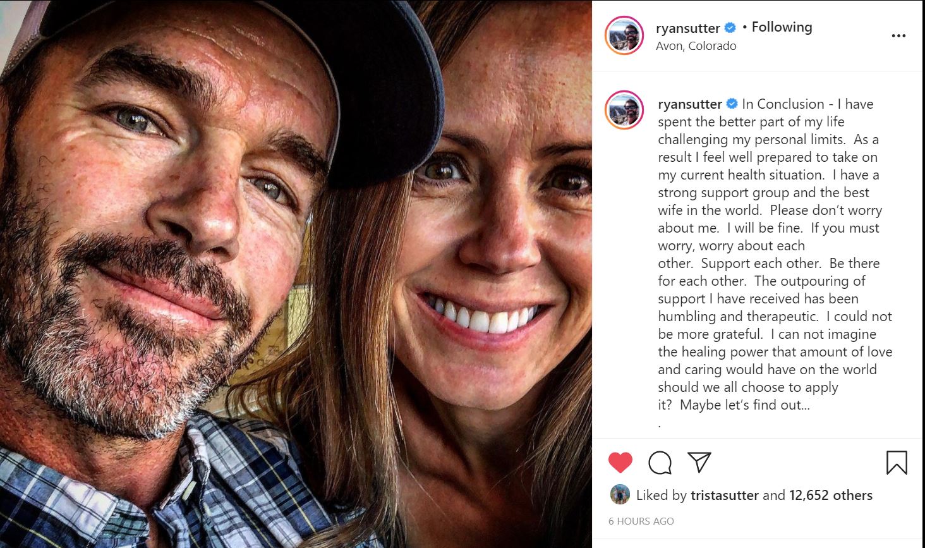
Task: Click the caption text paragraph
Action: pos(771,254)
